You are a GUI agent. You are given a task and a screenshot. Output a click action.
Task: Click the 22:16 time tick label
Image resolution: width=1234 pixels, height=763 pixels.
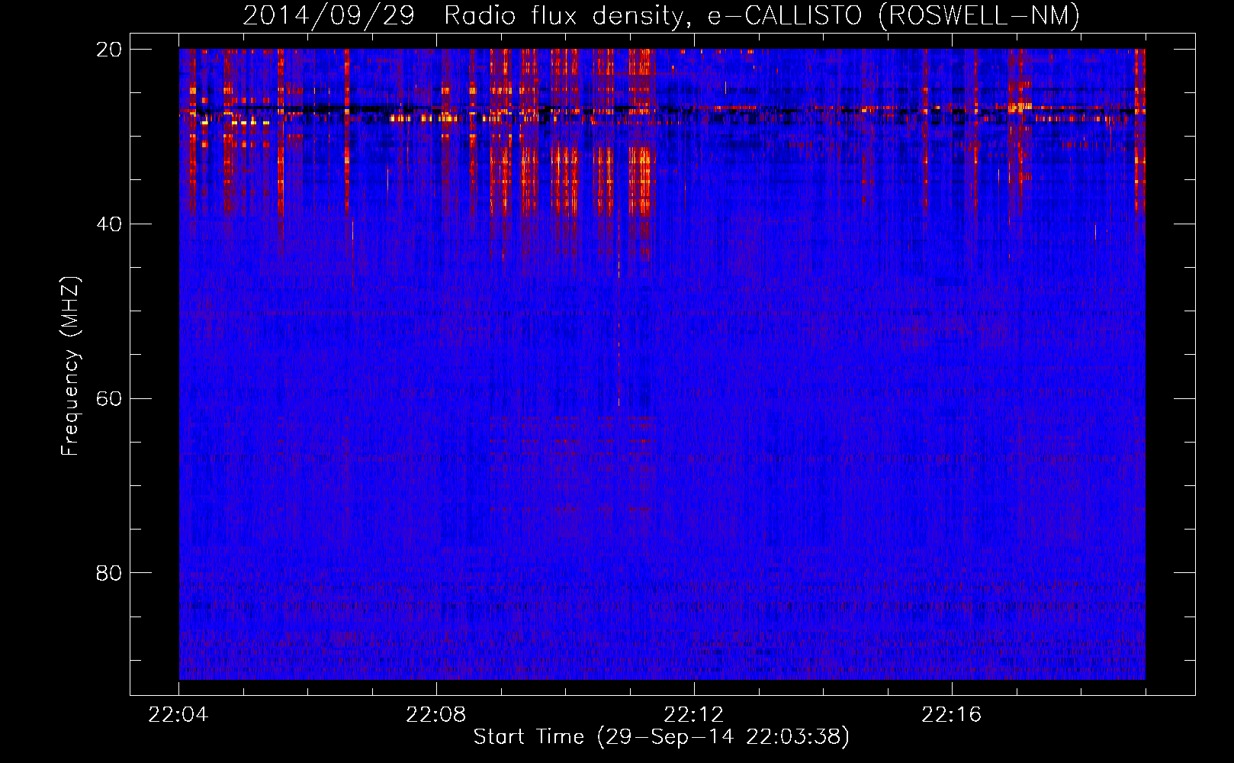(952, 715)
